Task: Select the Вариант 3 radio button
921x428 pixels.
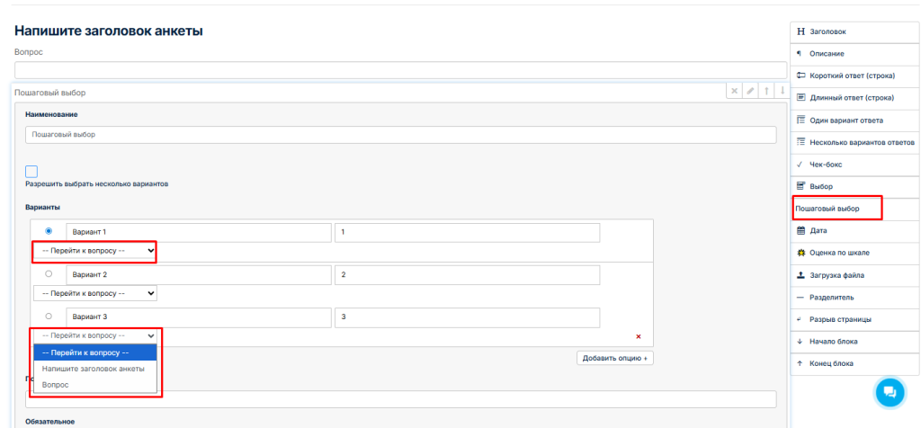Action: click(49, 317)
